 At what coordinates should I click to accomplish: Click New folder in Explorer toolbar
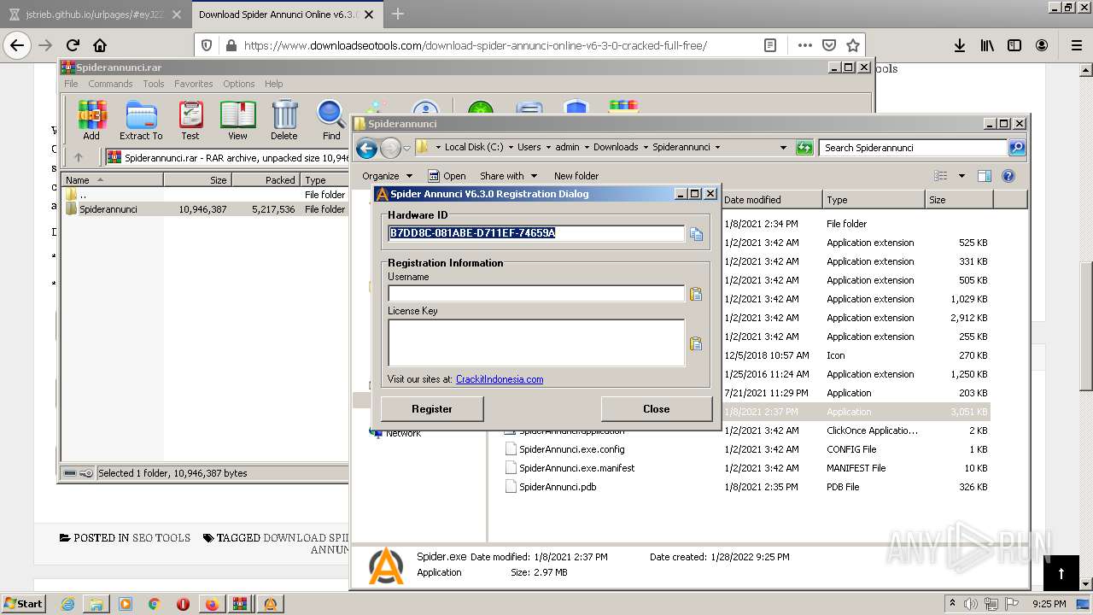pyautogui.click(x=576, y=176)
